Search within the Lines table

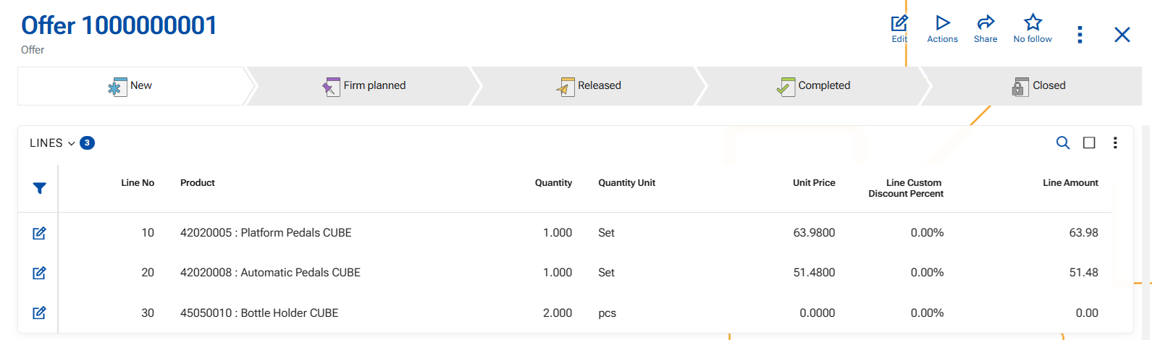pos(1062,143)
